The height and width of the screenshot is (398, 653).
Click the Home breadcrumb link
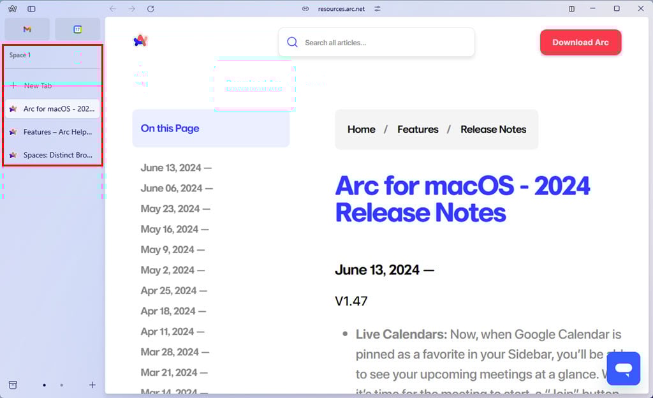coord(362,129)
